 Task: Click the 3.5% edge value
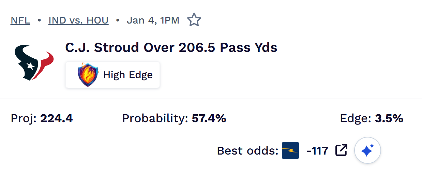(389, 119)
